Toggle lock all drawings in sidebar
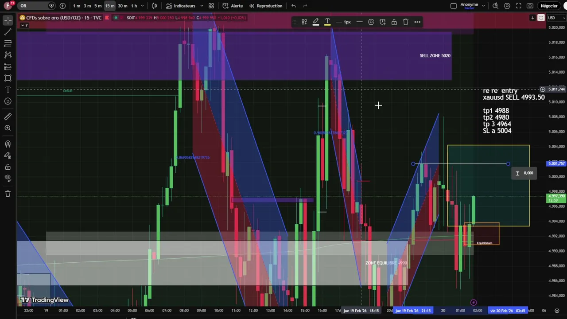The height and width of the screenshot is (319, 567). point(8,167)
